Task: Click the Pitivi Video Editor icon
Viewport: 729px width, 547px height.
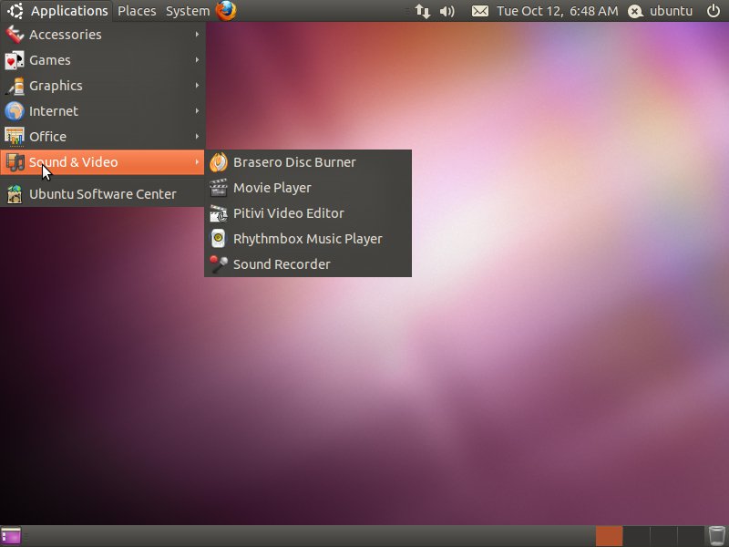Action: [x=218, y=213]
